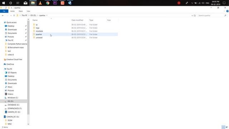Select the quartus folder row

click(75, 34)
